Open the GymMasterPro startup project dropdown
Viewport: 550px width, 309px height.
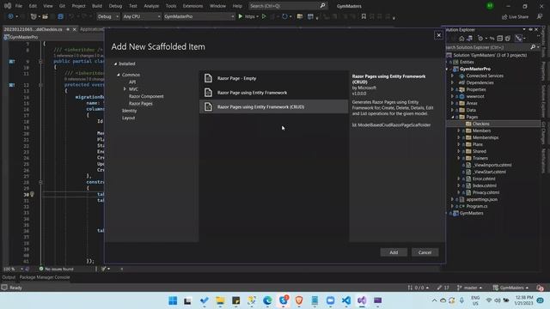(x=199, y=16)
